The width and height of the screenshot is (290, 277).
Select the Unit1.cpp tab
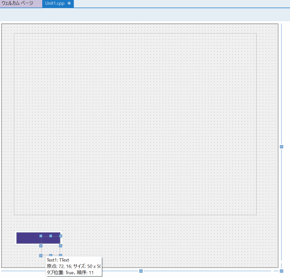(55, 4)
